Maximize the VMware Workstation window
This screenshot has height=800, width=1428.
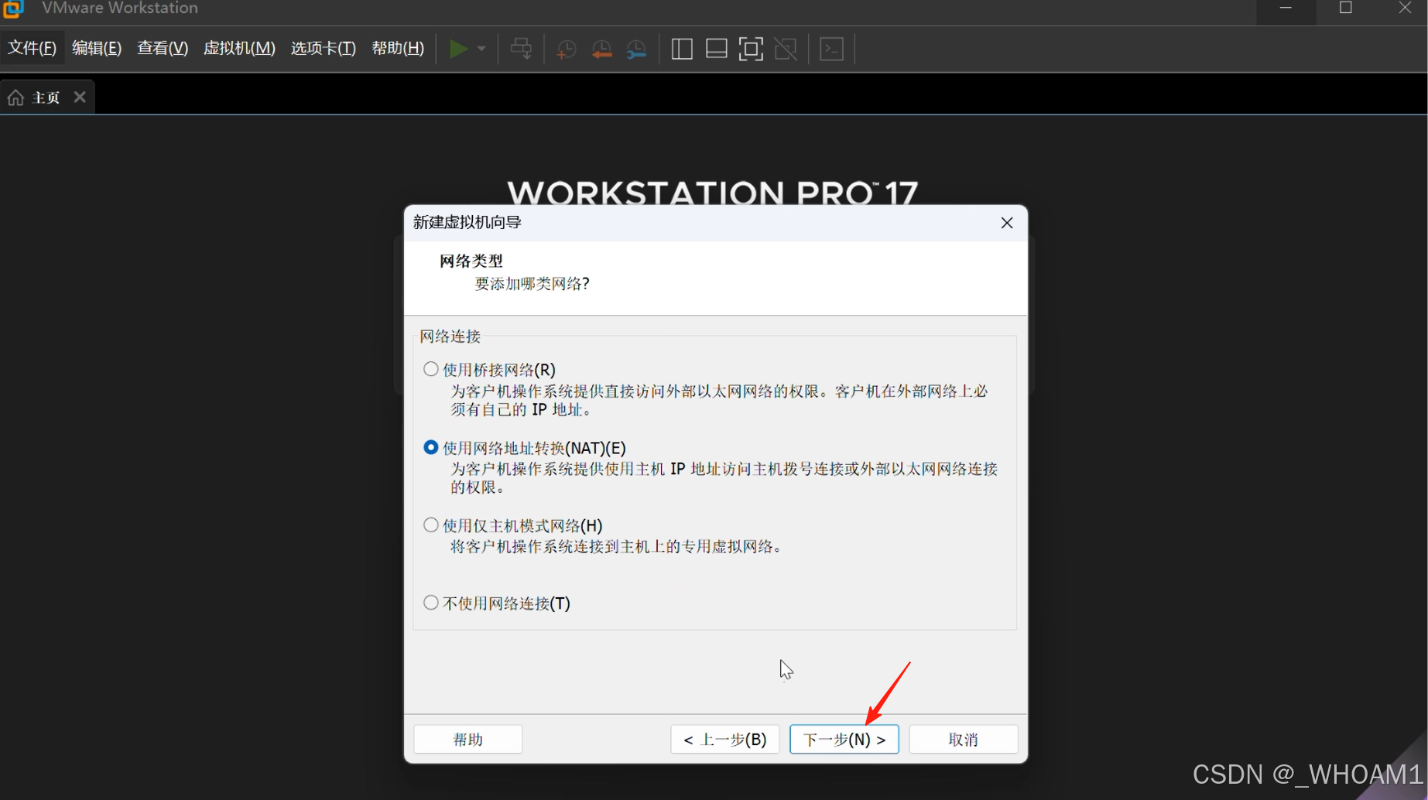click(x=1346, y=9)
